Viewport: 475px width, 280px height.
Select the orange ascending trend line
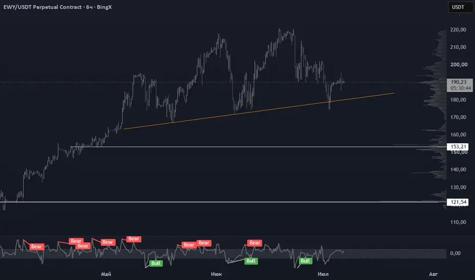259,111
